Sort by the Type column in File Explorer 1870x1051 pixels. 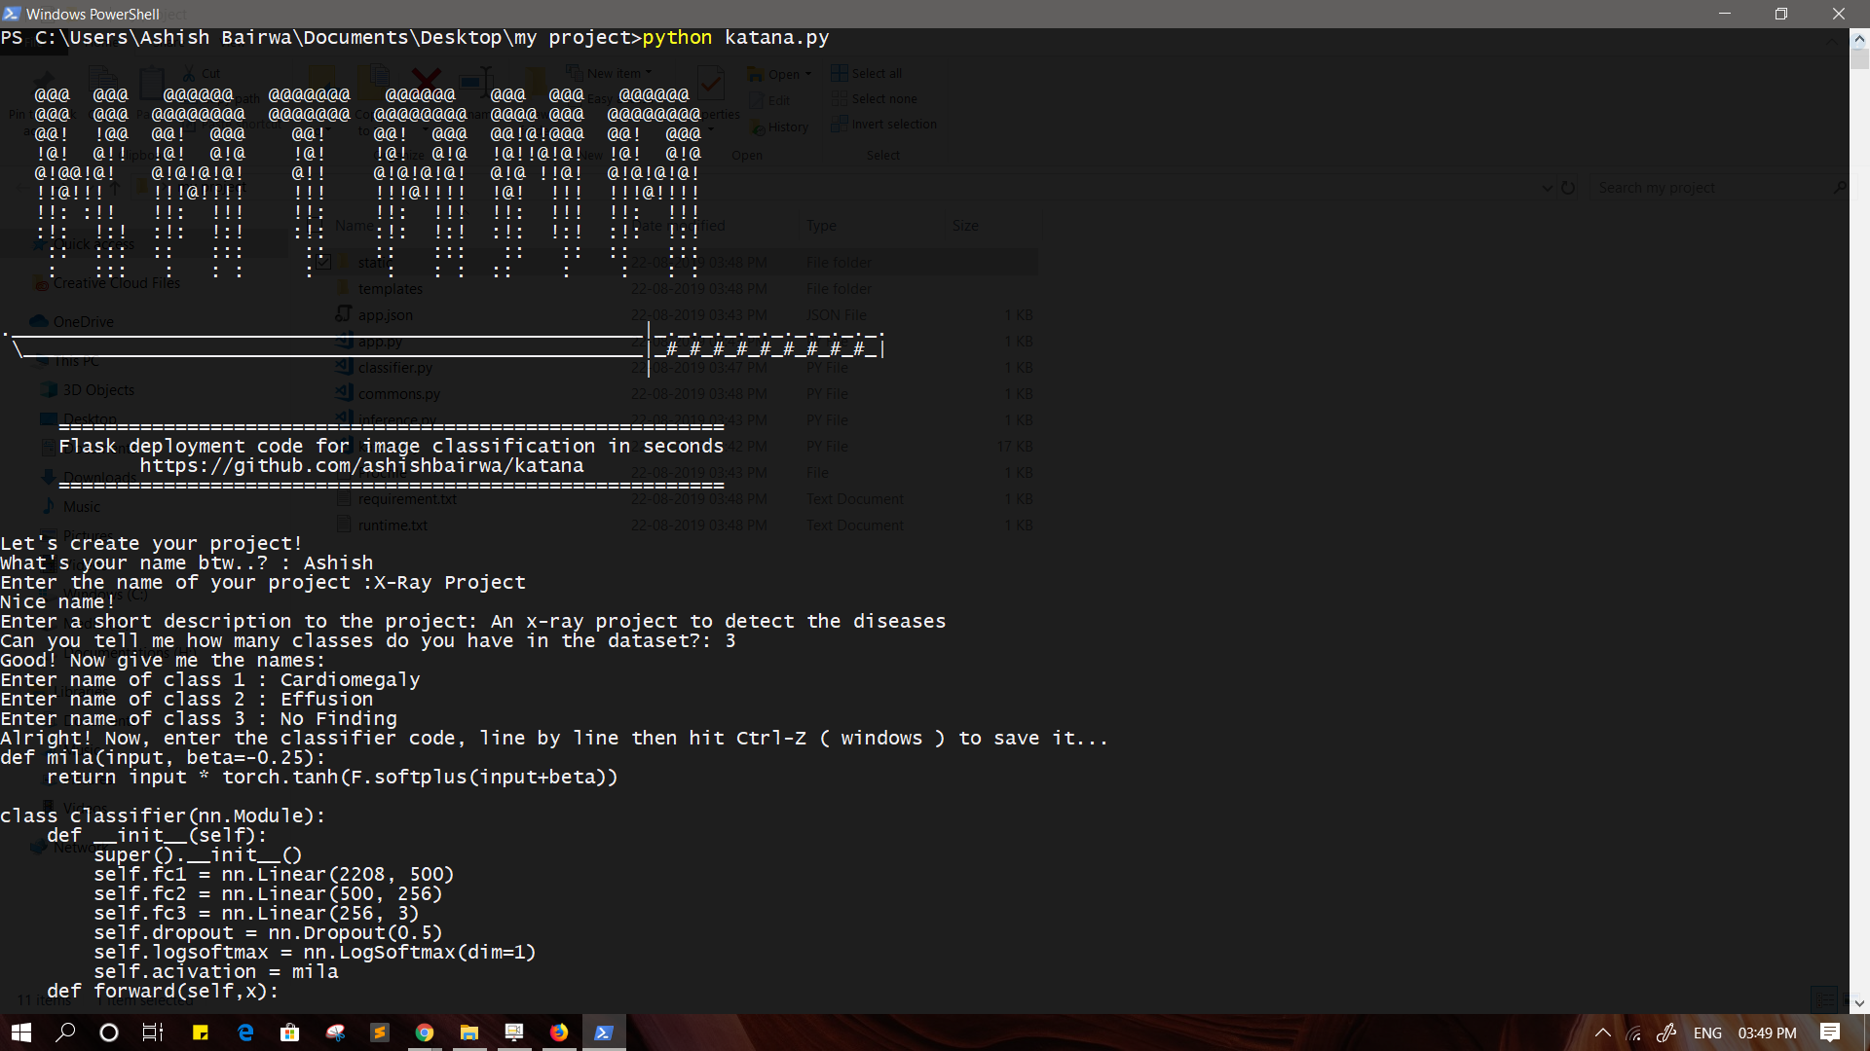[x=821, y=226]
